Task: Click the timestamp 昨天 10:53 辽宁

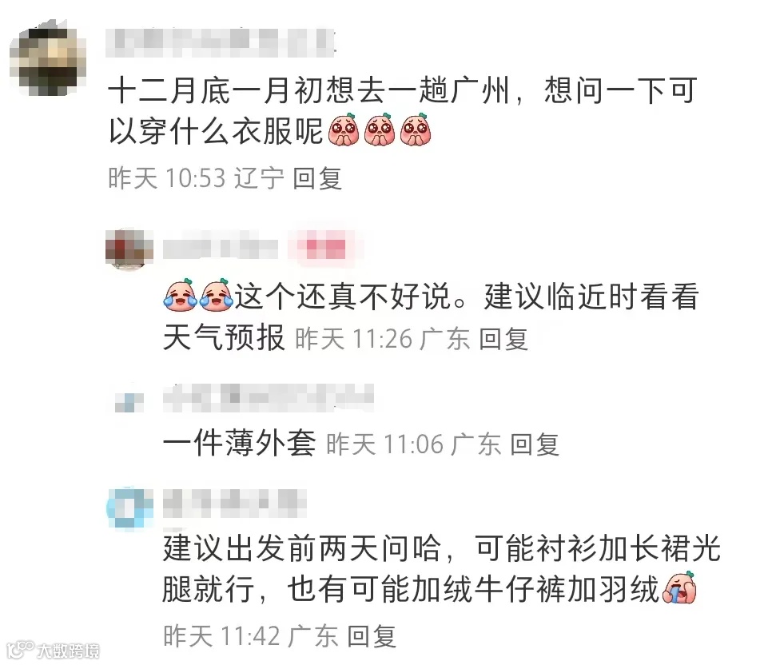Action: 196,178
